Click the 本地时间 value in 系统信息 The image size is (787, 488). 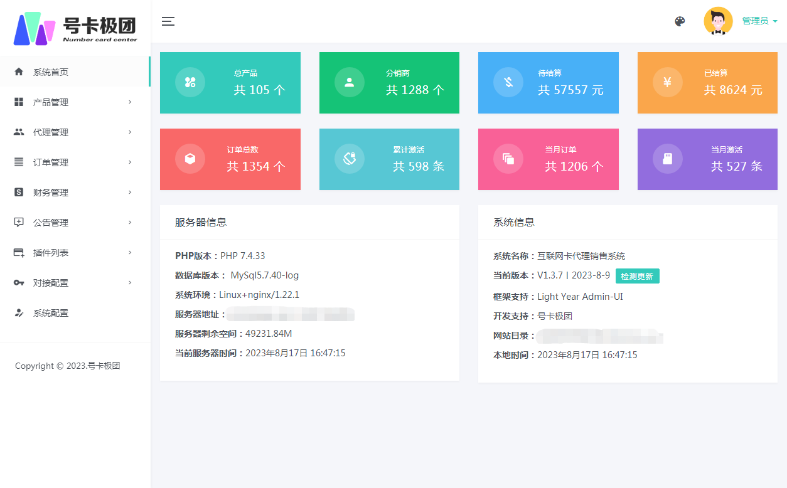click(587, 355)
